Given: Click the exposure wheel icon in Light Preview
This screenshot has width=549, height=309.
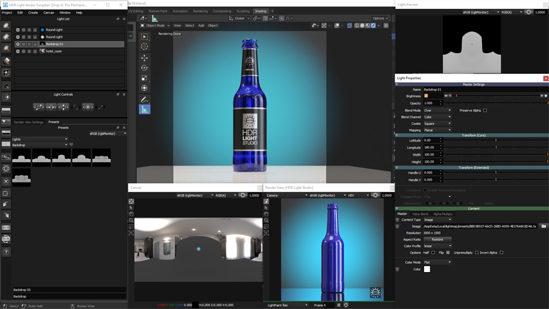Looking at the screenshot, I should 529,12.
